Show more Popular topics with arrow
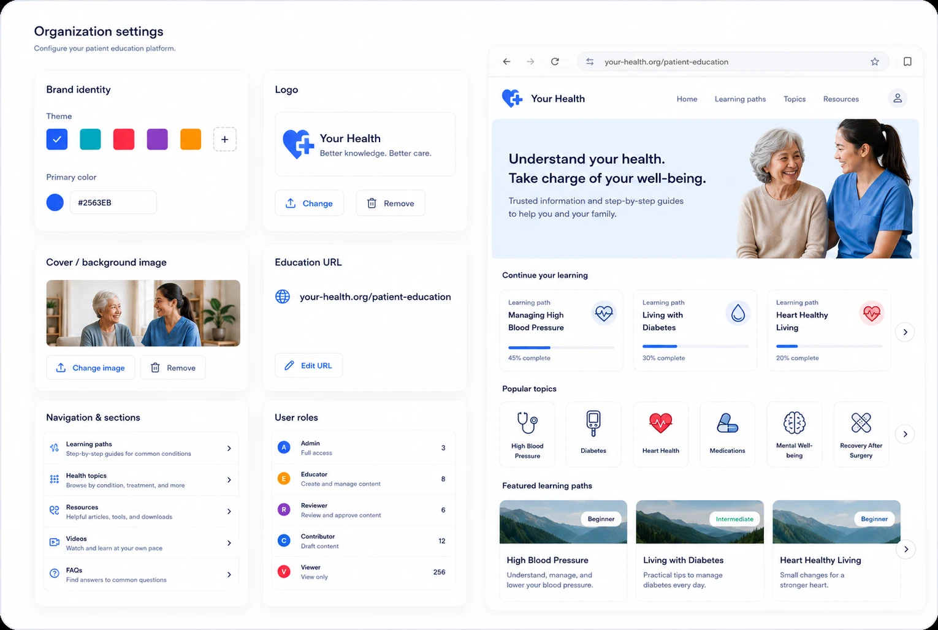The height and width of the screenshot is (630, 938). [905, 435]
